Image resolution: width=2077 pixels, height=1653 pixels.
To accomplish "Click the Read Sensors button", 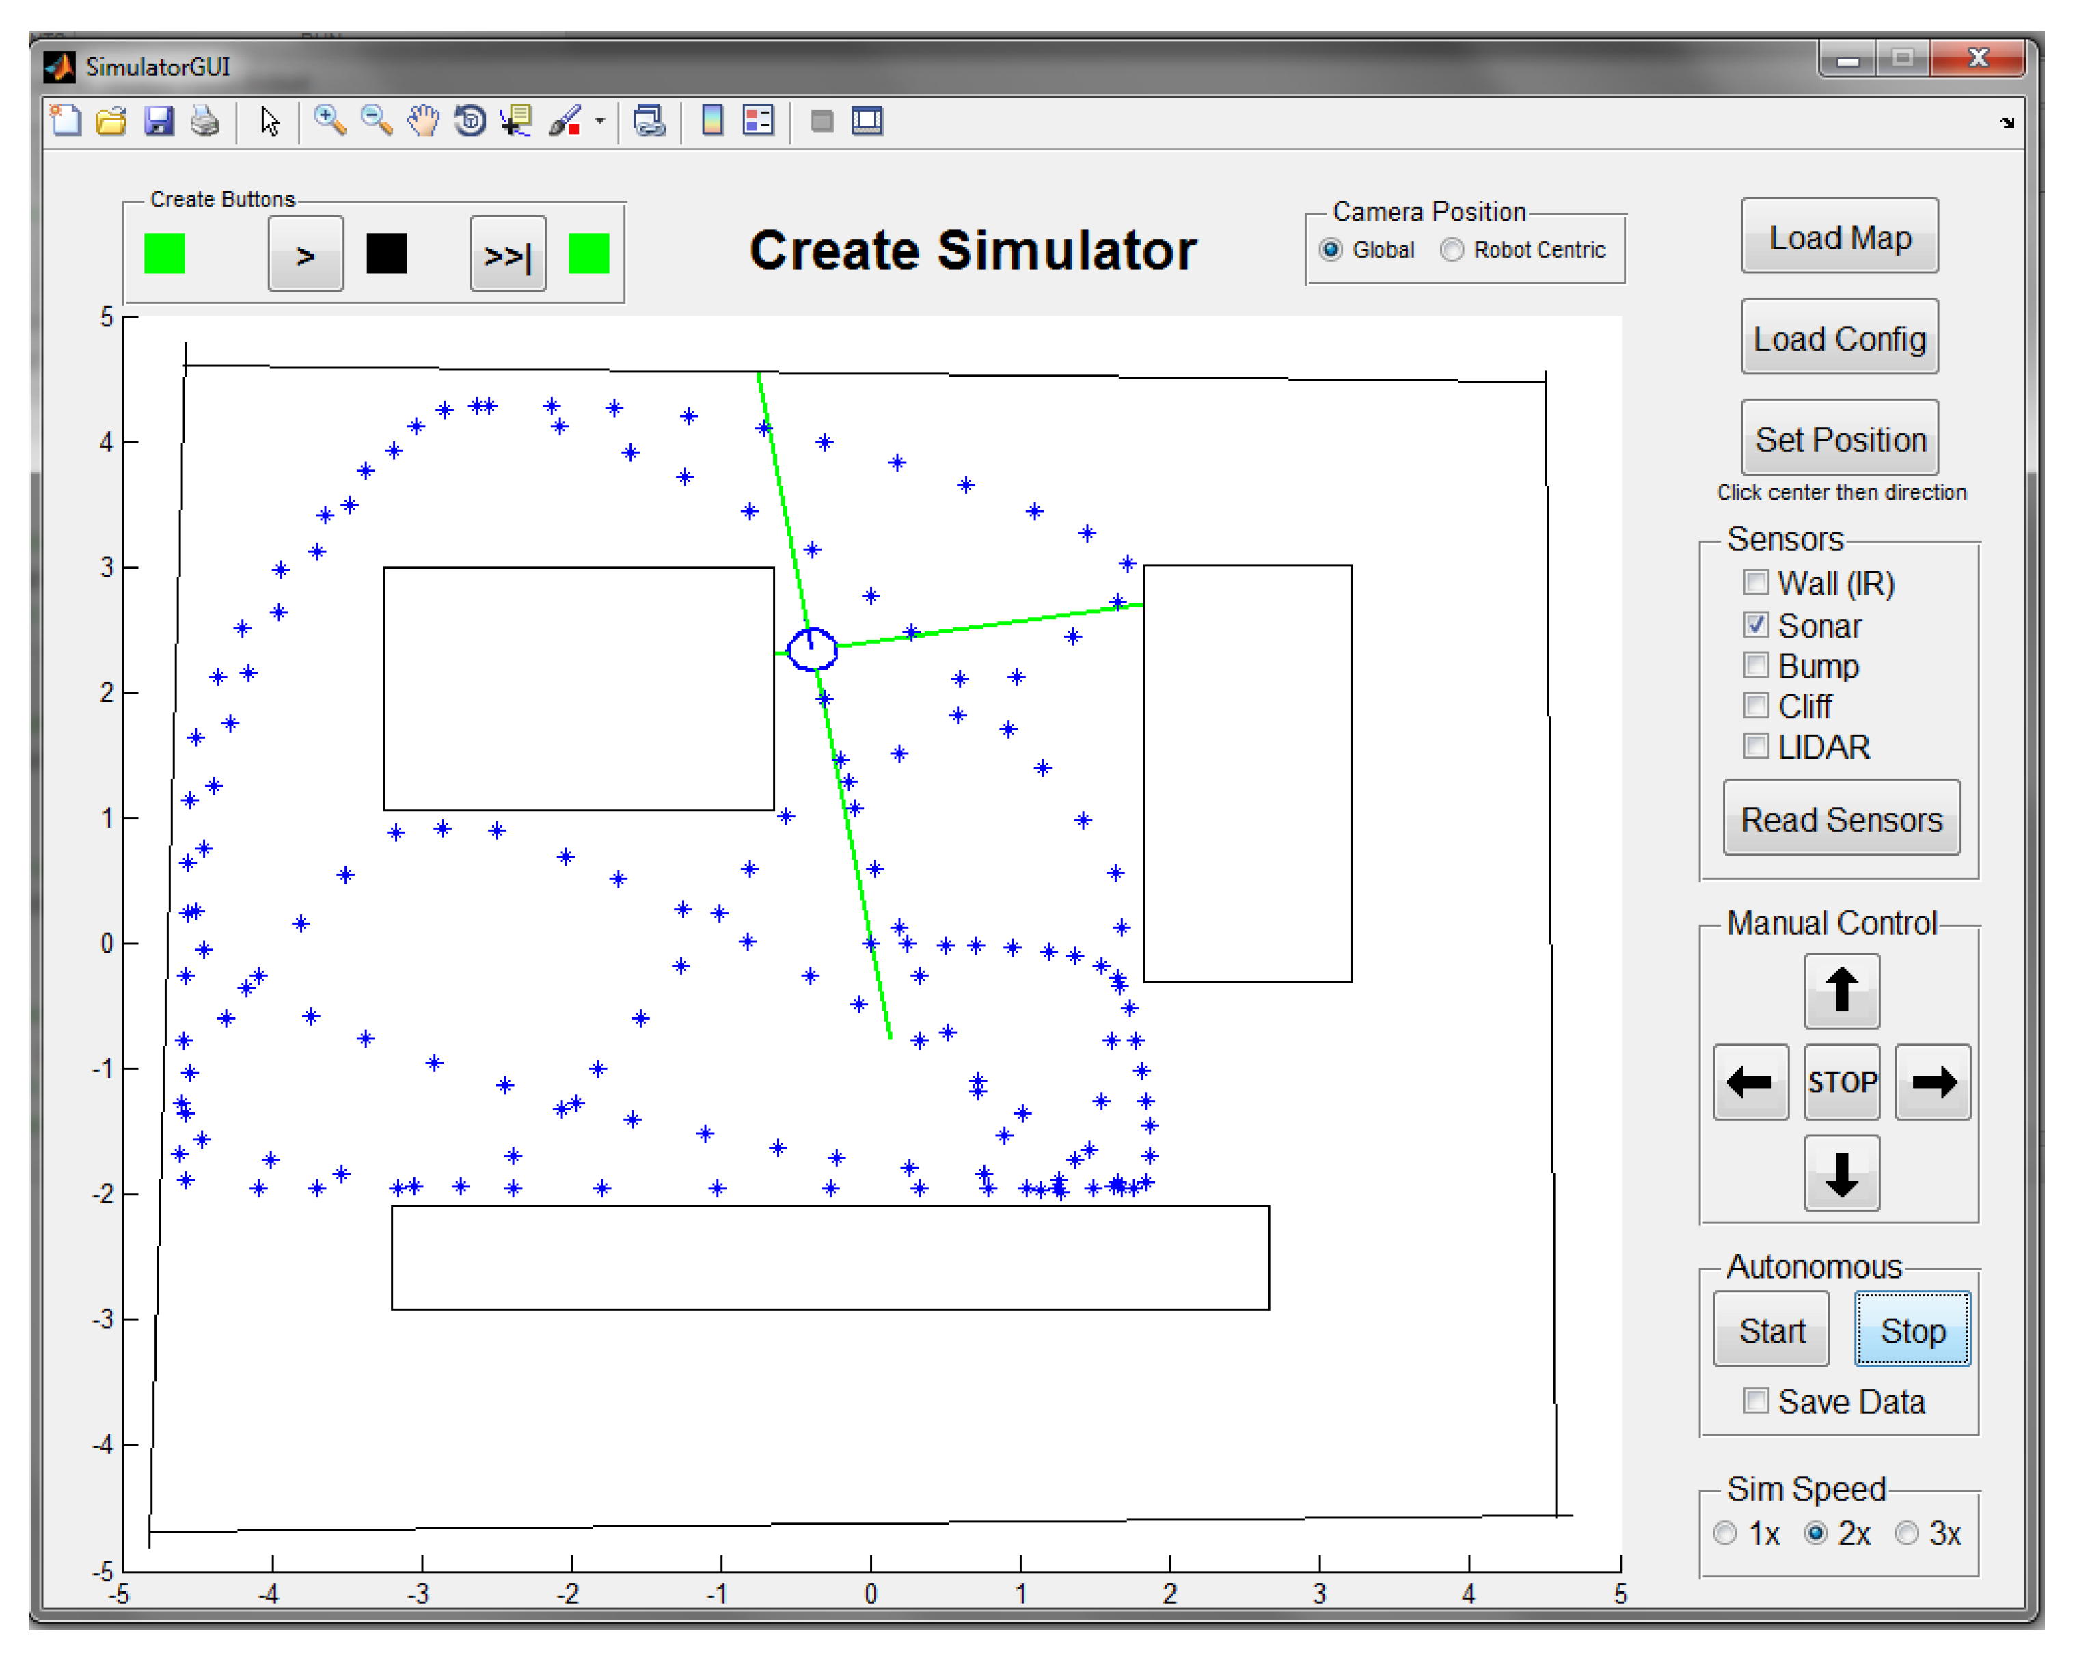I will 1840,818.
